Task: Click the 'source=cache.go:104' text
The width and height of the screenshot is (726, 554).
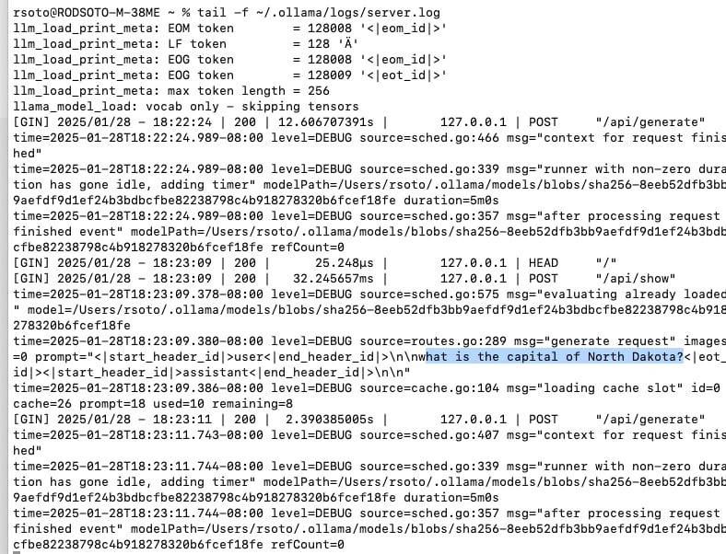Action: 429,388
